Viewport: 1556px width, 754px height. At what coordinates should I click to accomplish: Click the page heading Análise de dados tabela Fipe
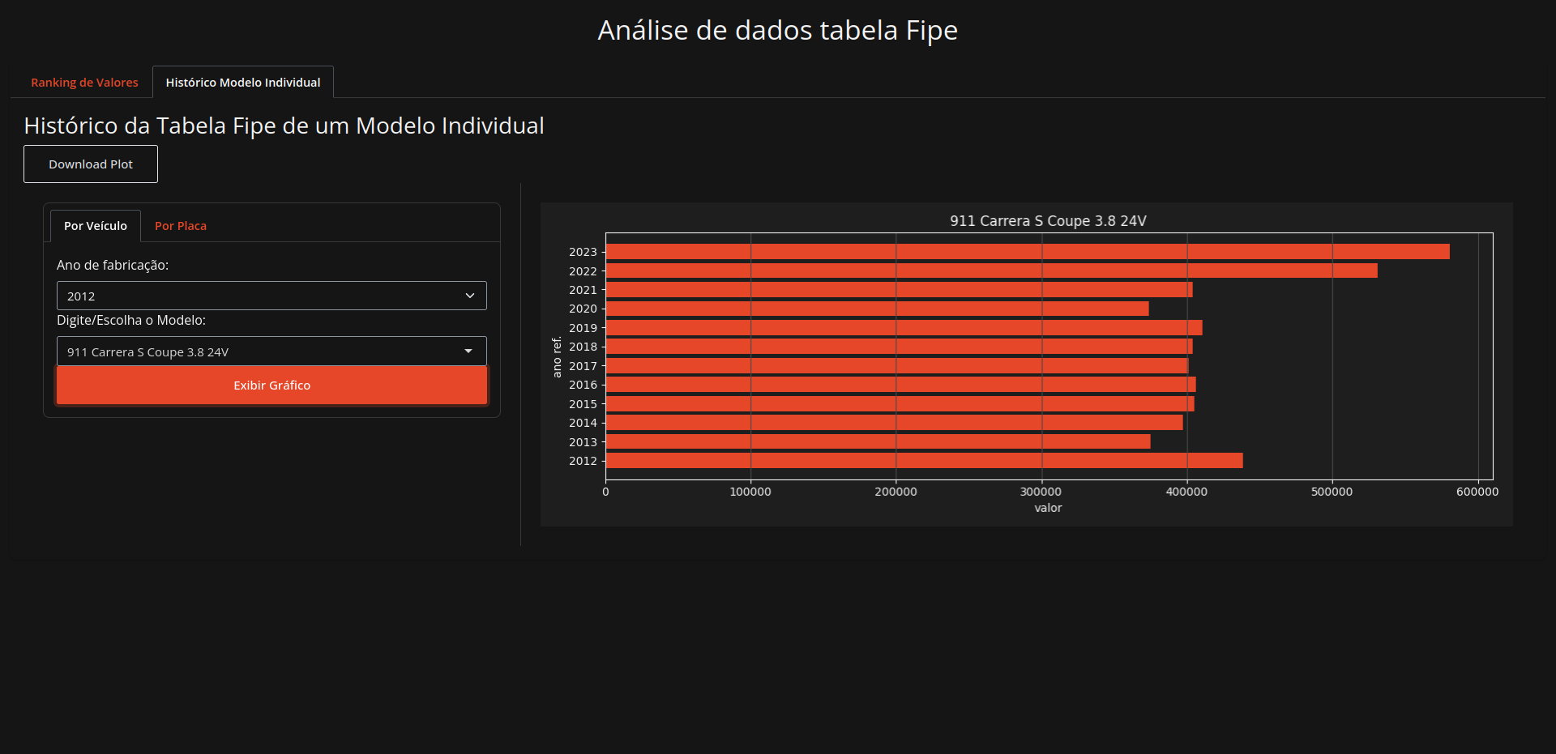point(778,31)
